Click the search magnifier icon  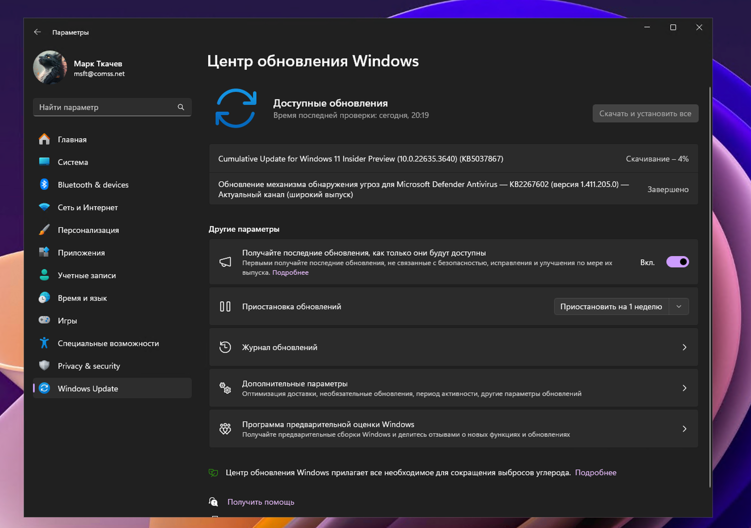181,107
